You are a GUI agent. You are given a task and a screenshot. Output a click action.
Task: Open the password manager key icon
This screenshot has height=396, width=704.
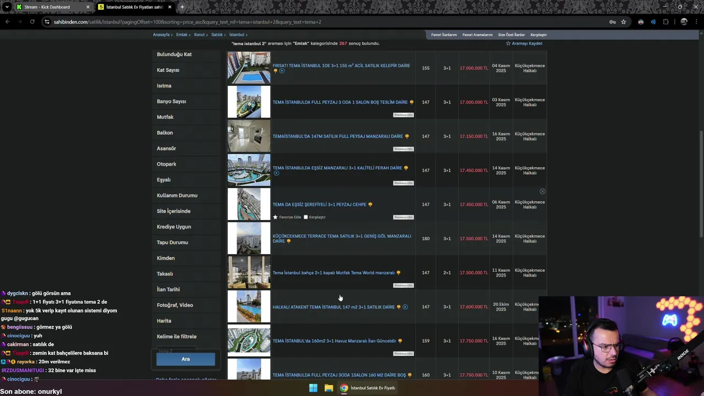[612, 22]
